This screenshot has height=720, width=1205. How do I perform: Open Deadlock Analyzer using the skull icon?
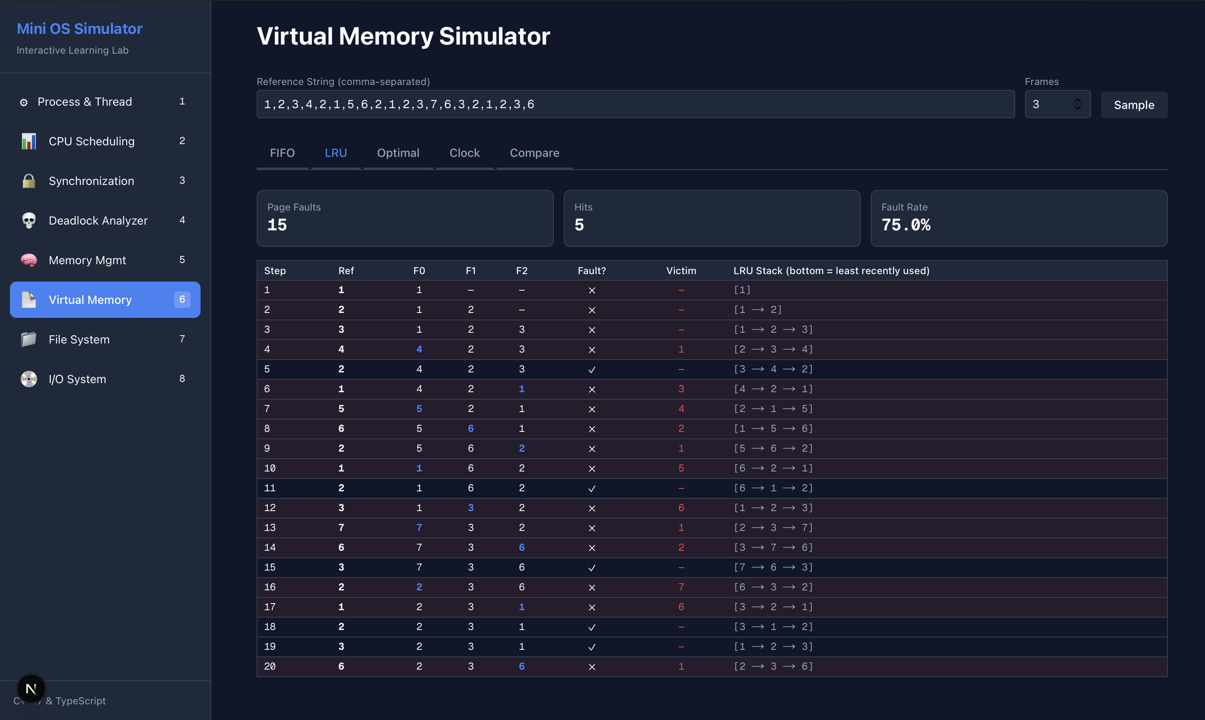[x=28, y=220]
